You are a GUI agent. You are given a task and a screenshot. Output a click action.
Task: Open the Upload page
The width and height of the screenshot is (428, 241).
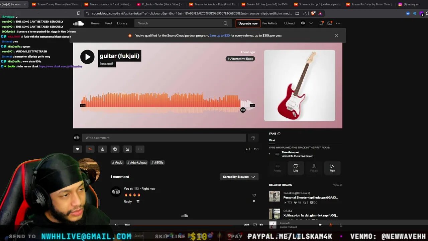tap(289, 23)
